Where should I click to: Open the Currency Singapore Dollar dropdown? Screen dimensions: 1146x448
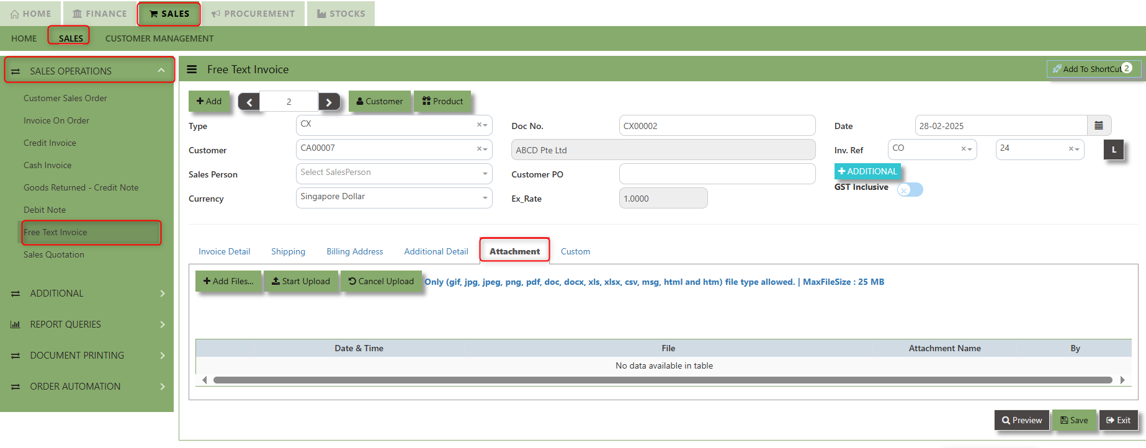coord(485,198)
